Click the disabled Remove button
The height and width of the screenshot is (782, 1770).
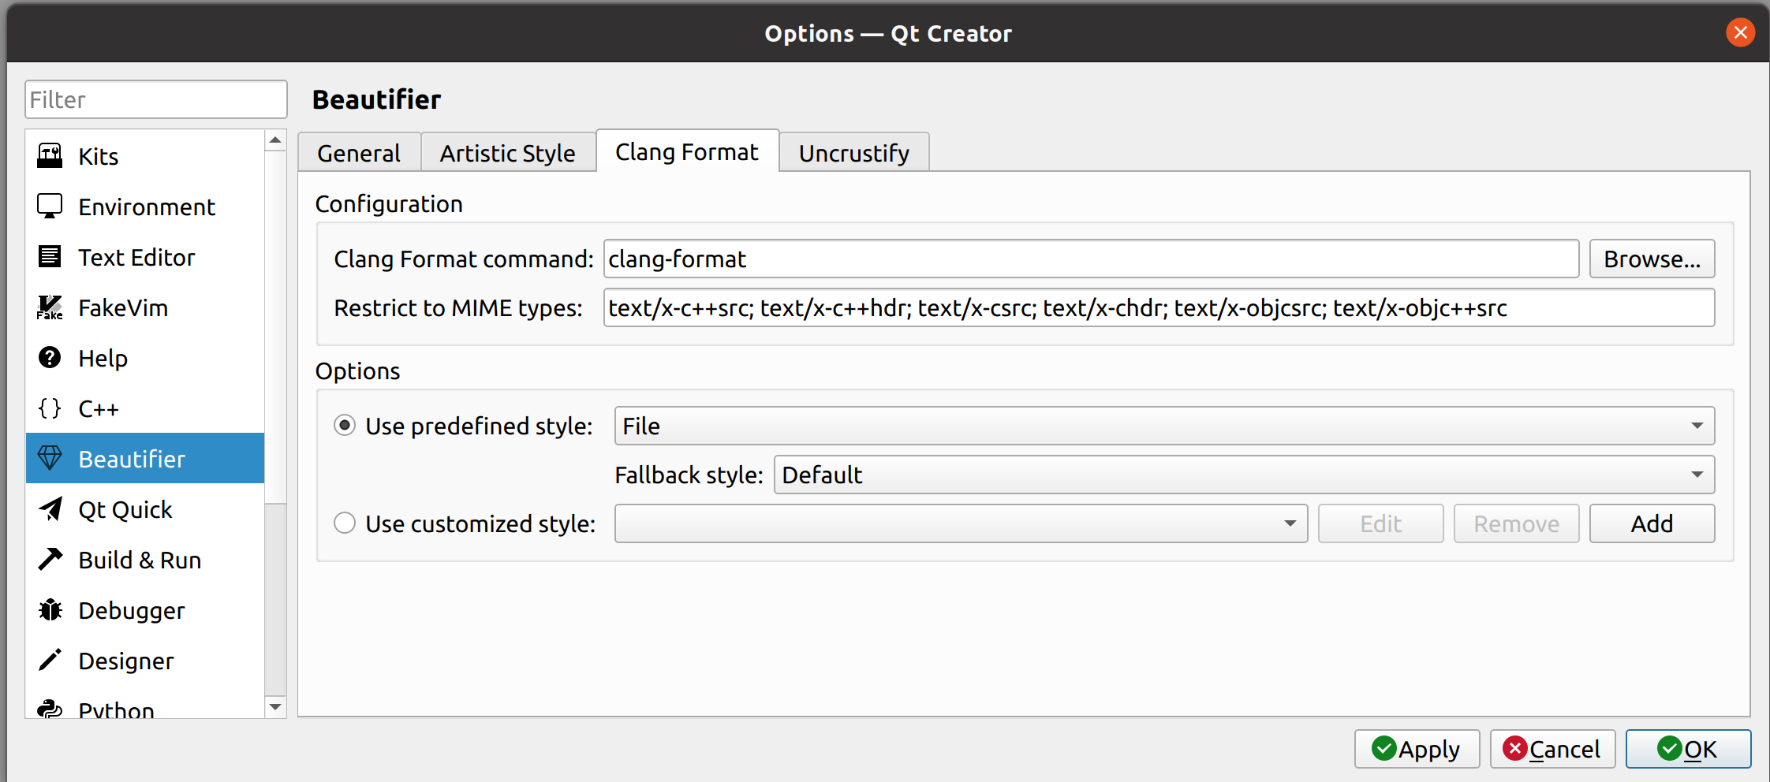click(x=1516, y=523)
